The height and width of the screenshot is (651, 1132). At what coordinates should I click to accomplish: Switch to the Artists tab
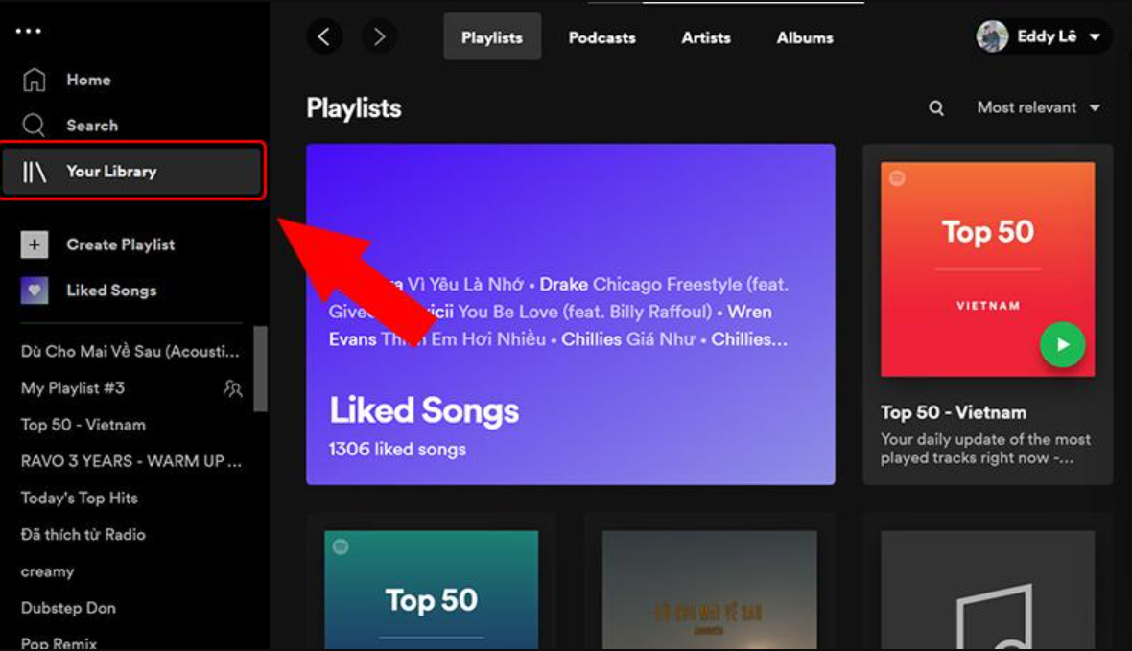[706, 36]
